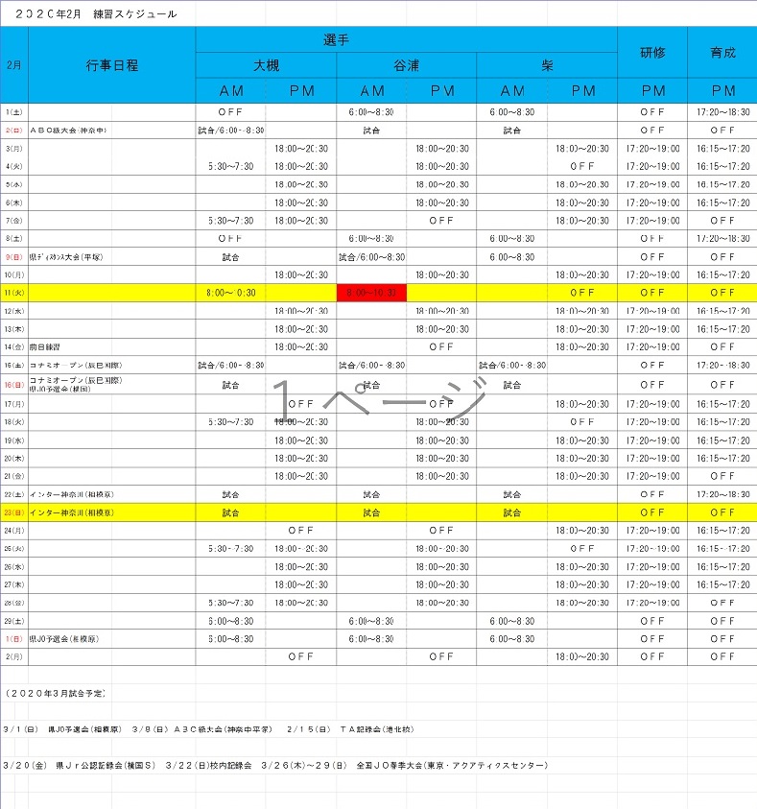This screenshot has height=809, width=757.
Task: Select 柴 PM '18:00~20:30' on 17(月)
Action: (582, 404)
